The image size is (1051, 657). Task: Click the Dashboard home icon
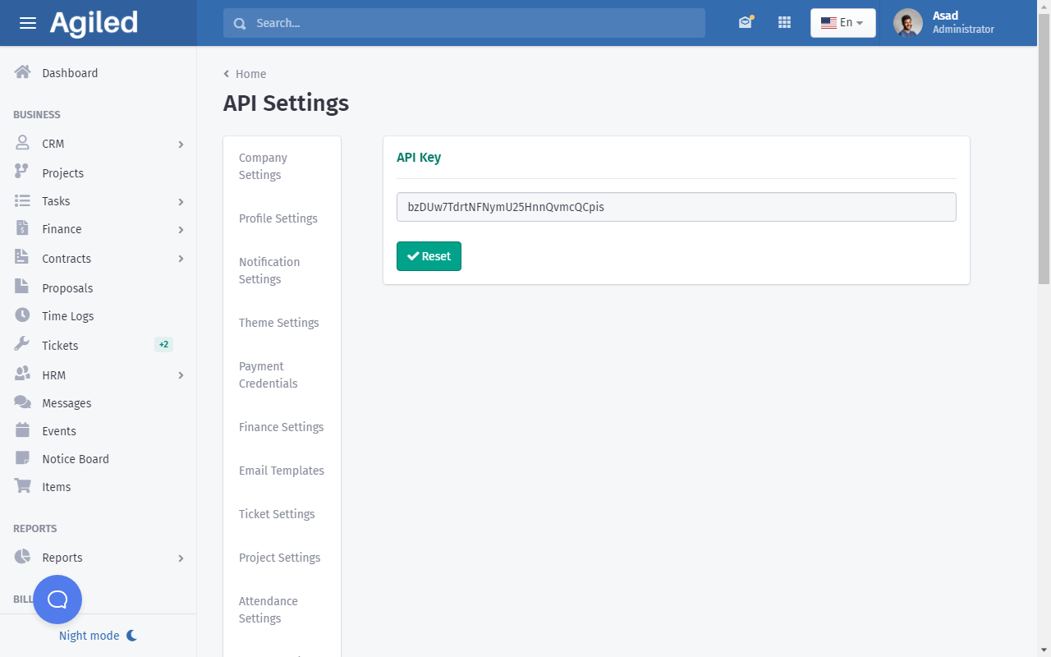point(23,72)
